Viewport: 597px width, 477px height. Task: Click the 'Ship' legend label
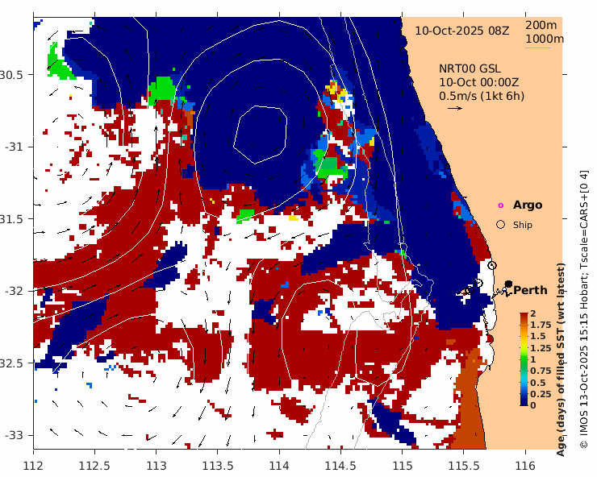click(523, 225)
